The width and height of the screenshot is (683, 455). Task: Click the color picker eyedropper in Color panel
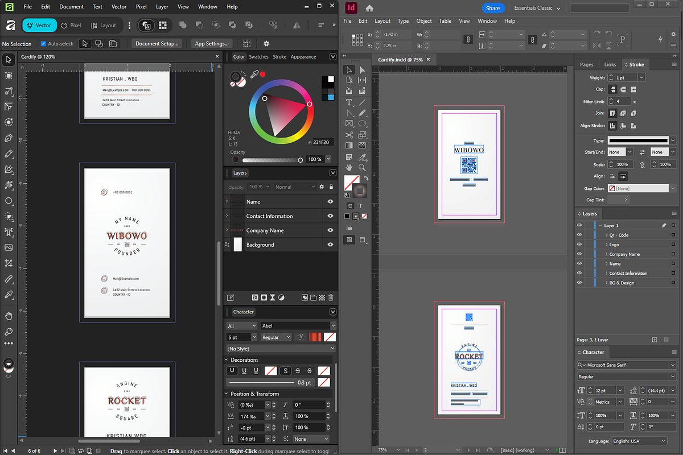[x=255, y=74]
